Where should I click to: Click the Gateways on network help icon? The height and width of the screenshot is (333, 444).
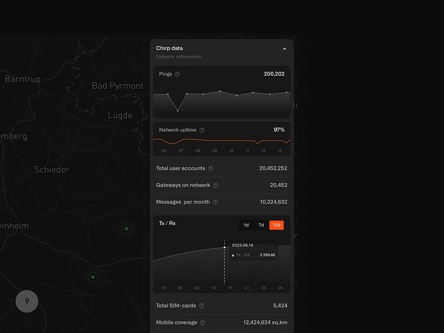pos(216,185)
